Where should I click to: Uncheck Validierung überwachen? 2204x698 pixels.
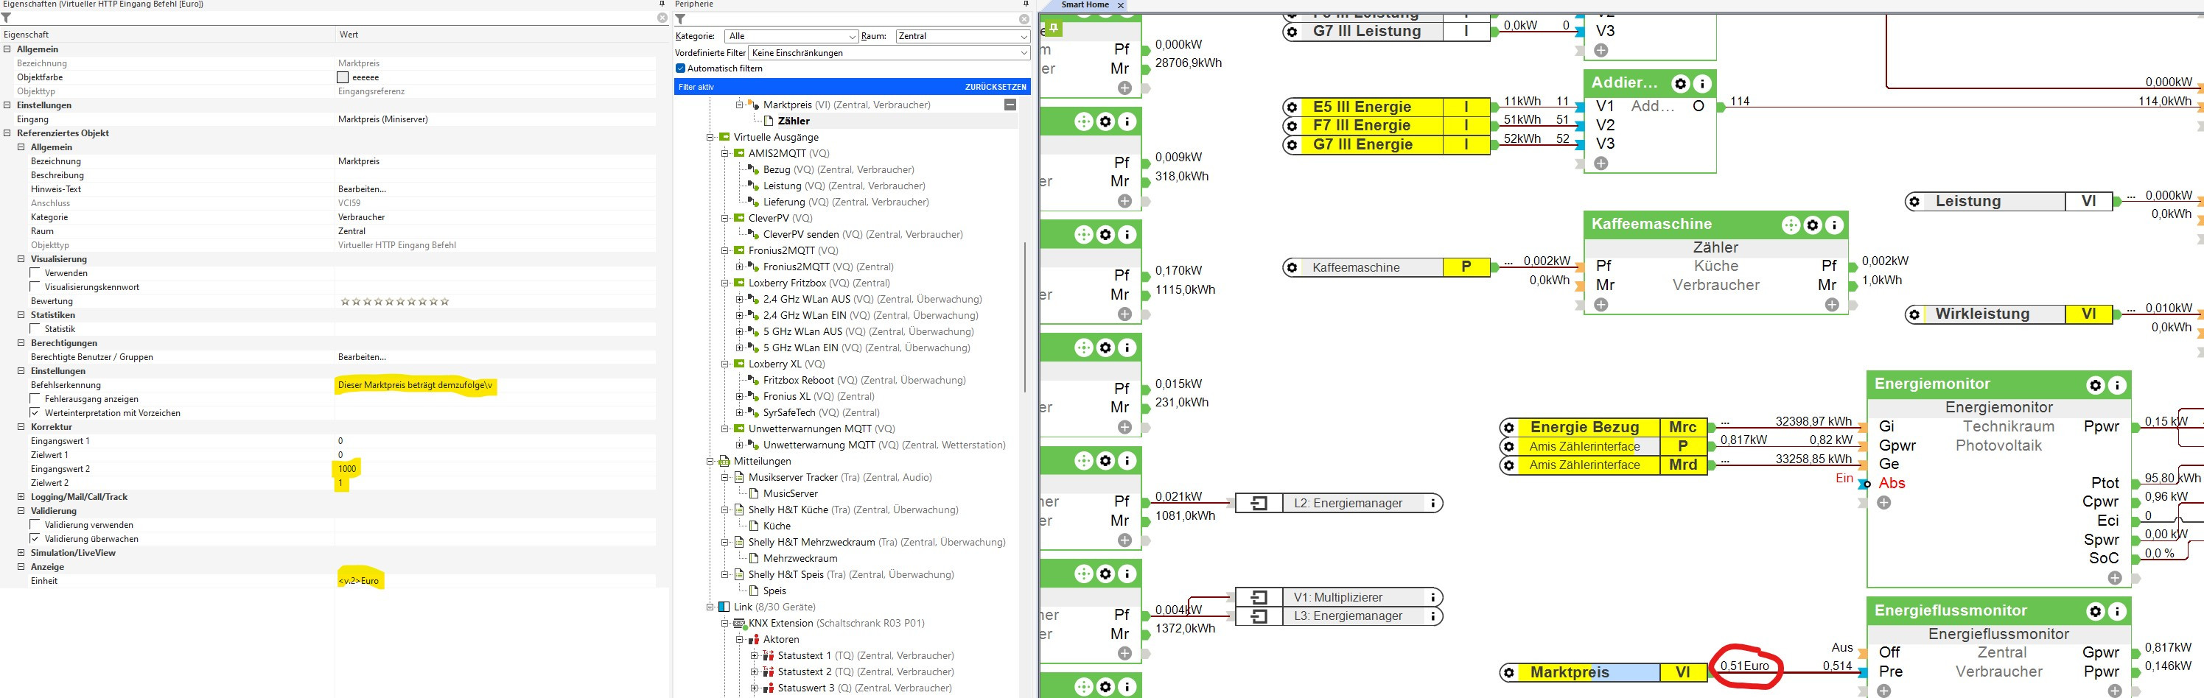35,538
